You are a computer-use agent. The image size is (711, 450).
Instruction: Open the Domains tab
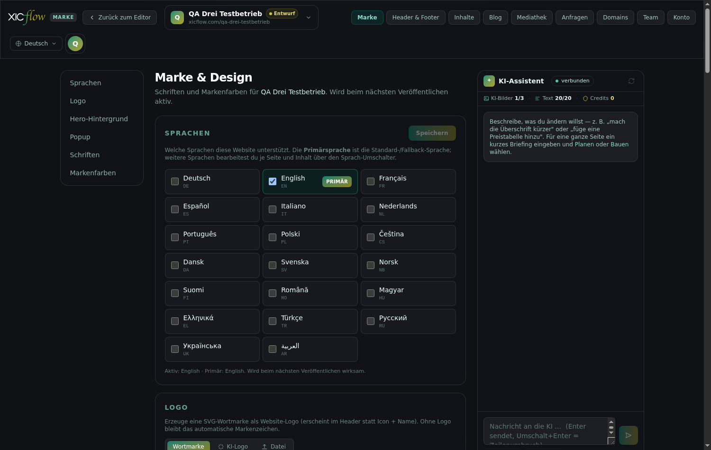(x=615, y=18)
